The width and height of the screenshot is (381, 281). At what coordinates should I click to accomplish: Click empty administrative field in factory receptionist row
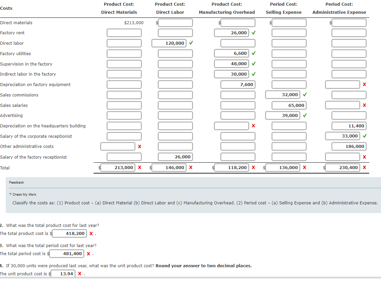[343, 157]
